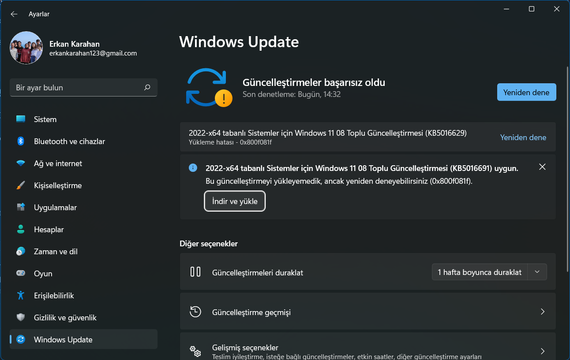The image size is (570, 360).
Task: Click the KB5016629 update title text
Action: (x=328, y=133)
